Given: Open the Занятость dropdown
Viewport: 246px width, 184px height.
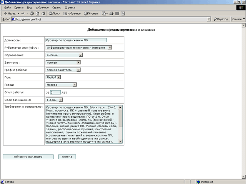Looking at the screenshot, I should (63, 62).
